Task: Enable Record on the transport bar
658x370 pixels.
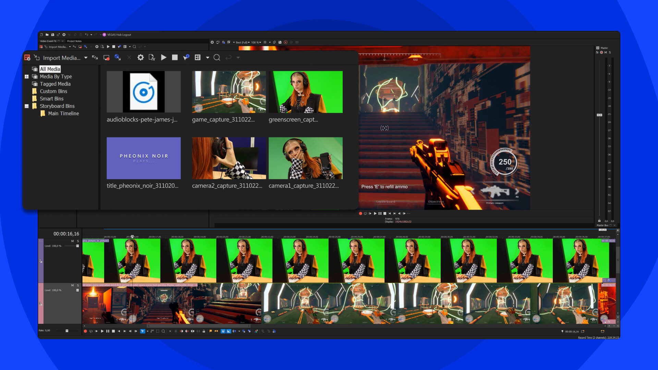Action: (85, 331)
